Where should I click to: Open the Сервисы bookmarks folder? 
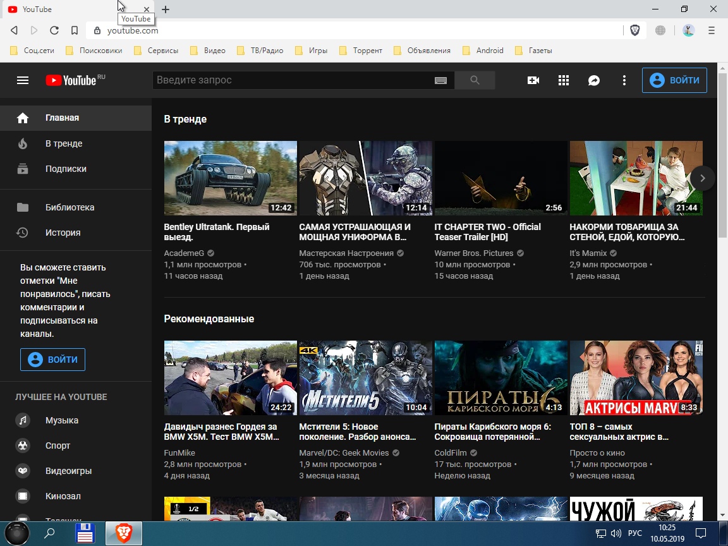point(156,51)
